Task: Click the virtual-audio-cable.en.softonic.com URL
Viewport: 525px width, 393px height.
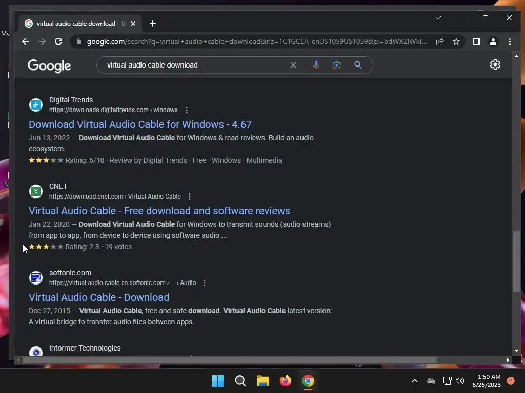Action: click(x=123, y=283)
